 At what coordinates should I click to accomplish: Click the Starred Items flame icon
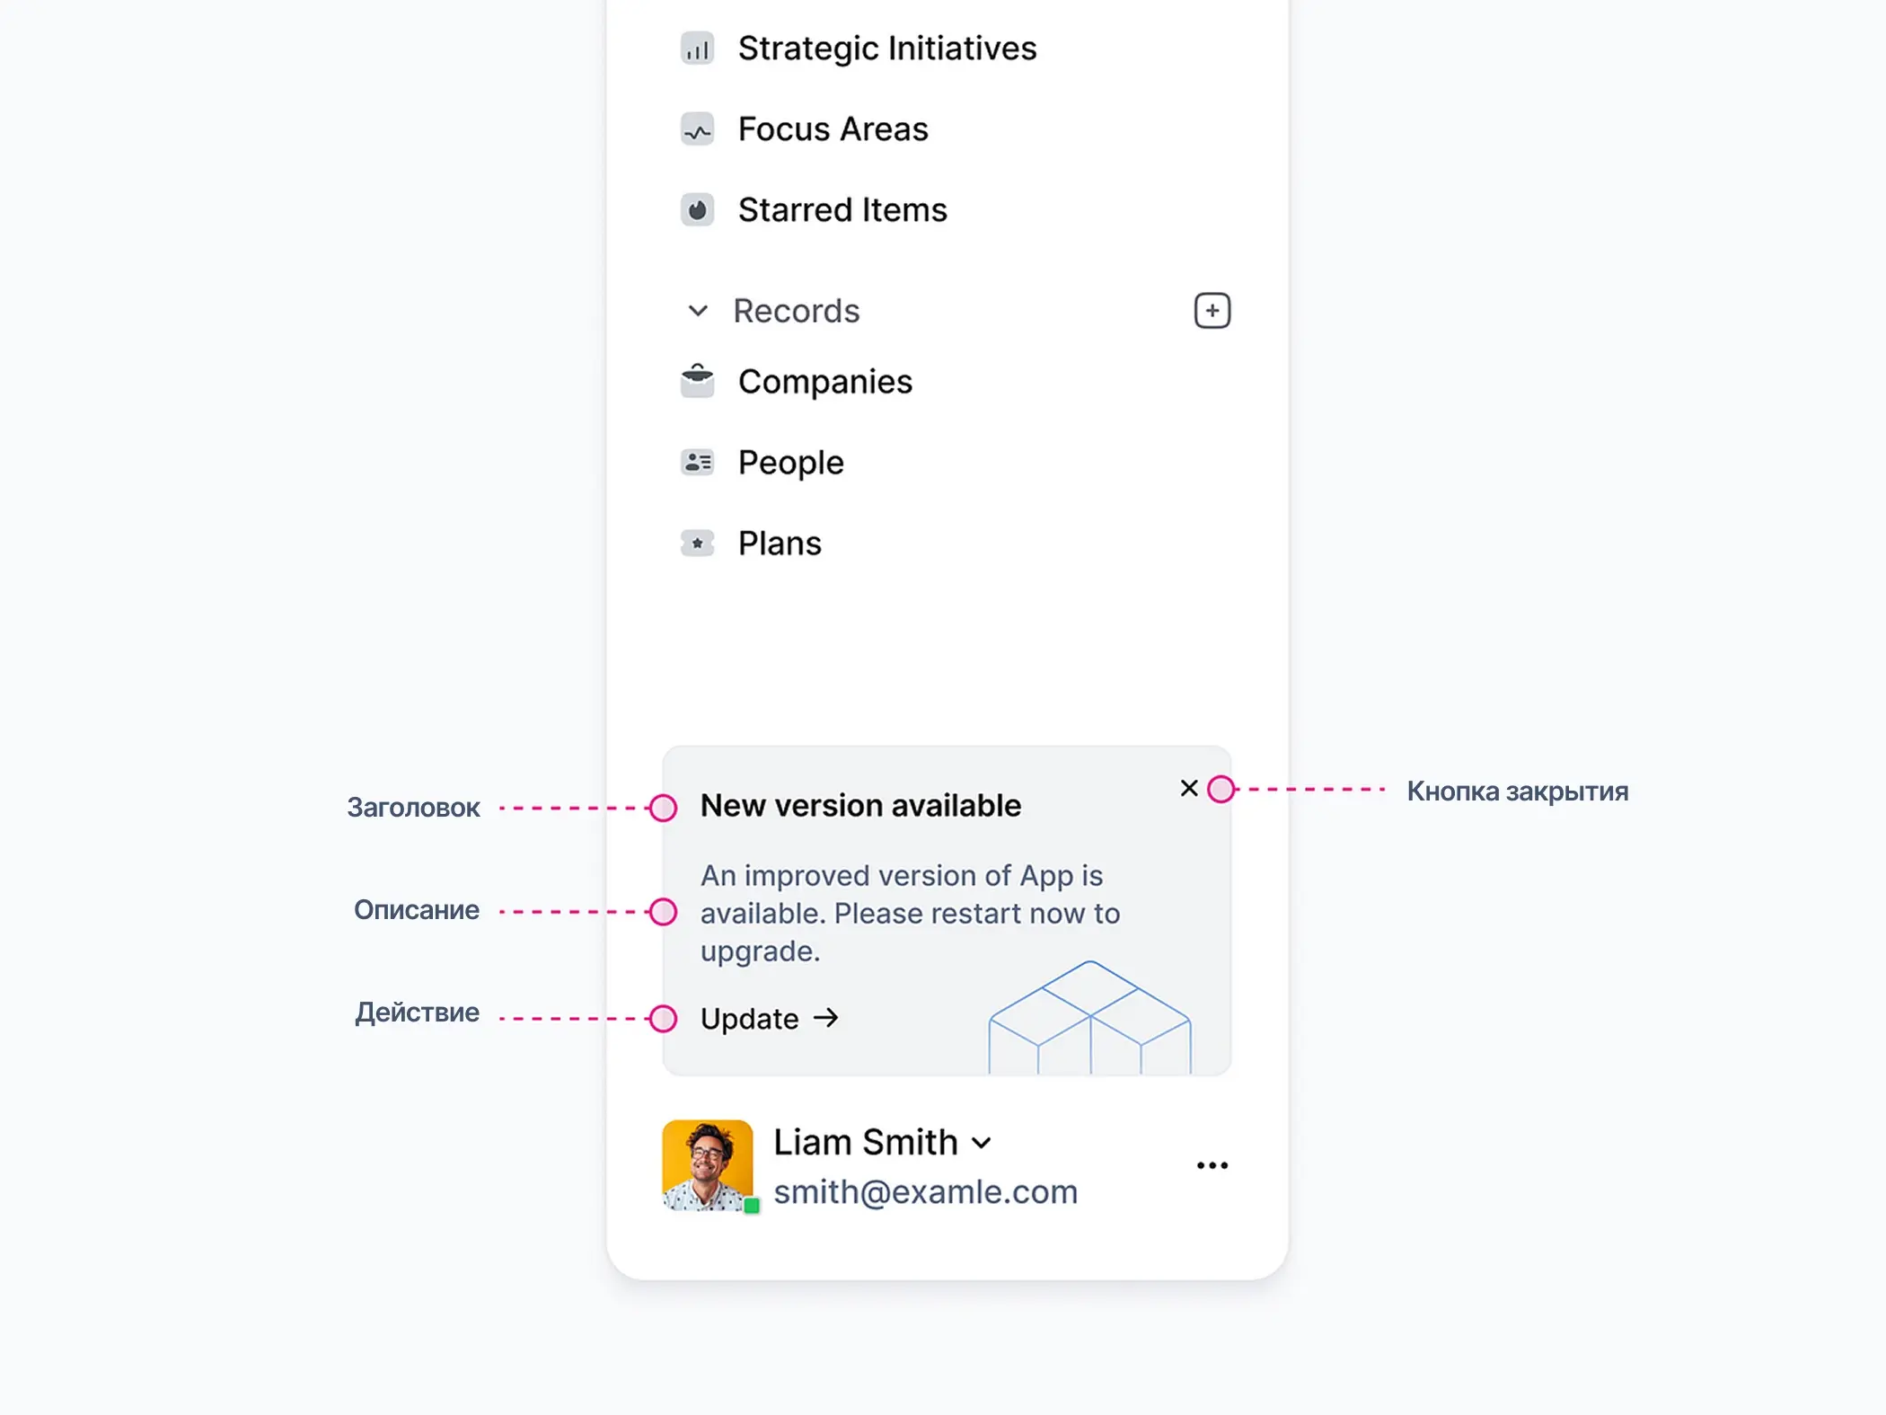697,210
